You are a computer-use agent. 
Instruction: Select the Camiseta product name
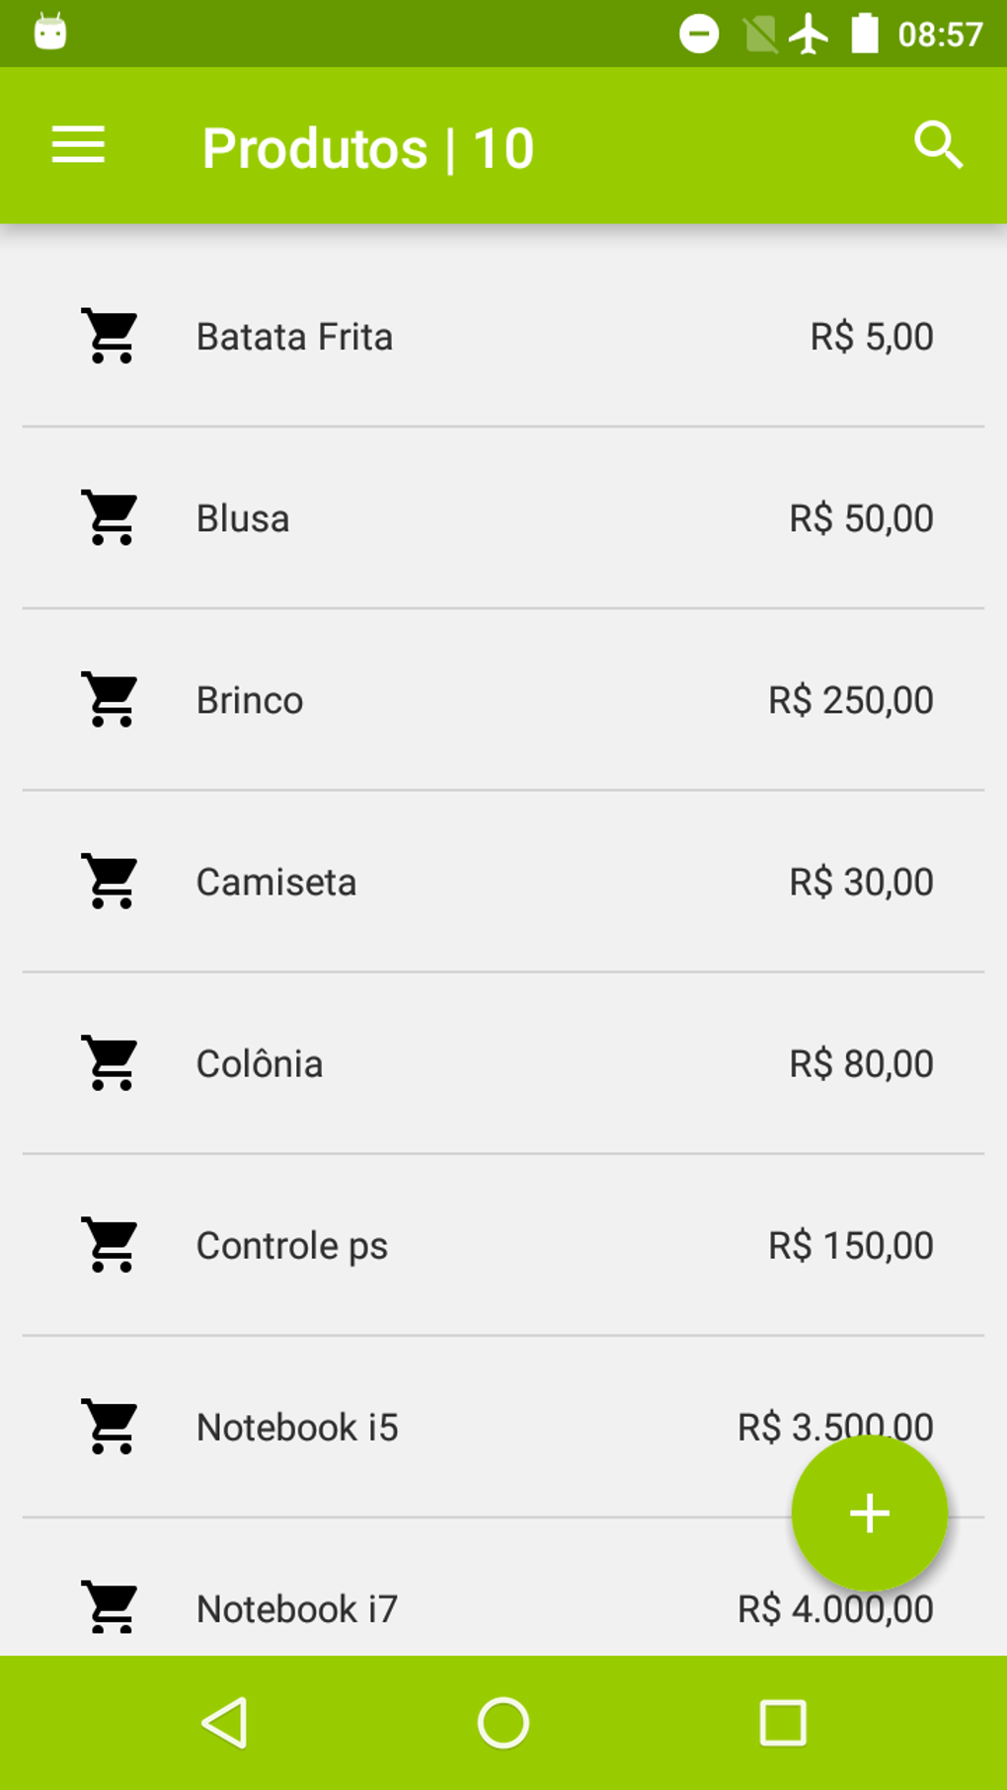click(276, 882)
